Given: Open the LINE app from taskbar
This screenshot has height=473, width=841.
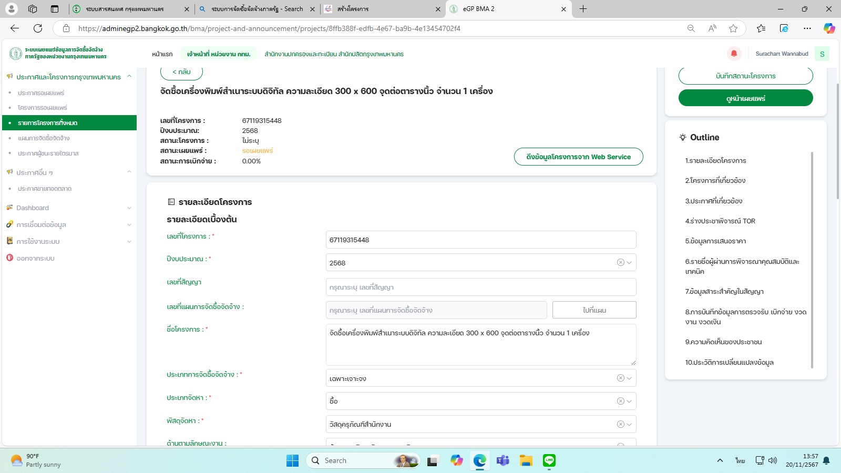Looking at the screenshot, I should (549, 461).
